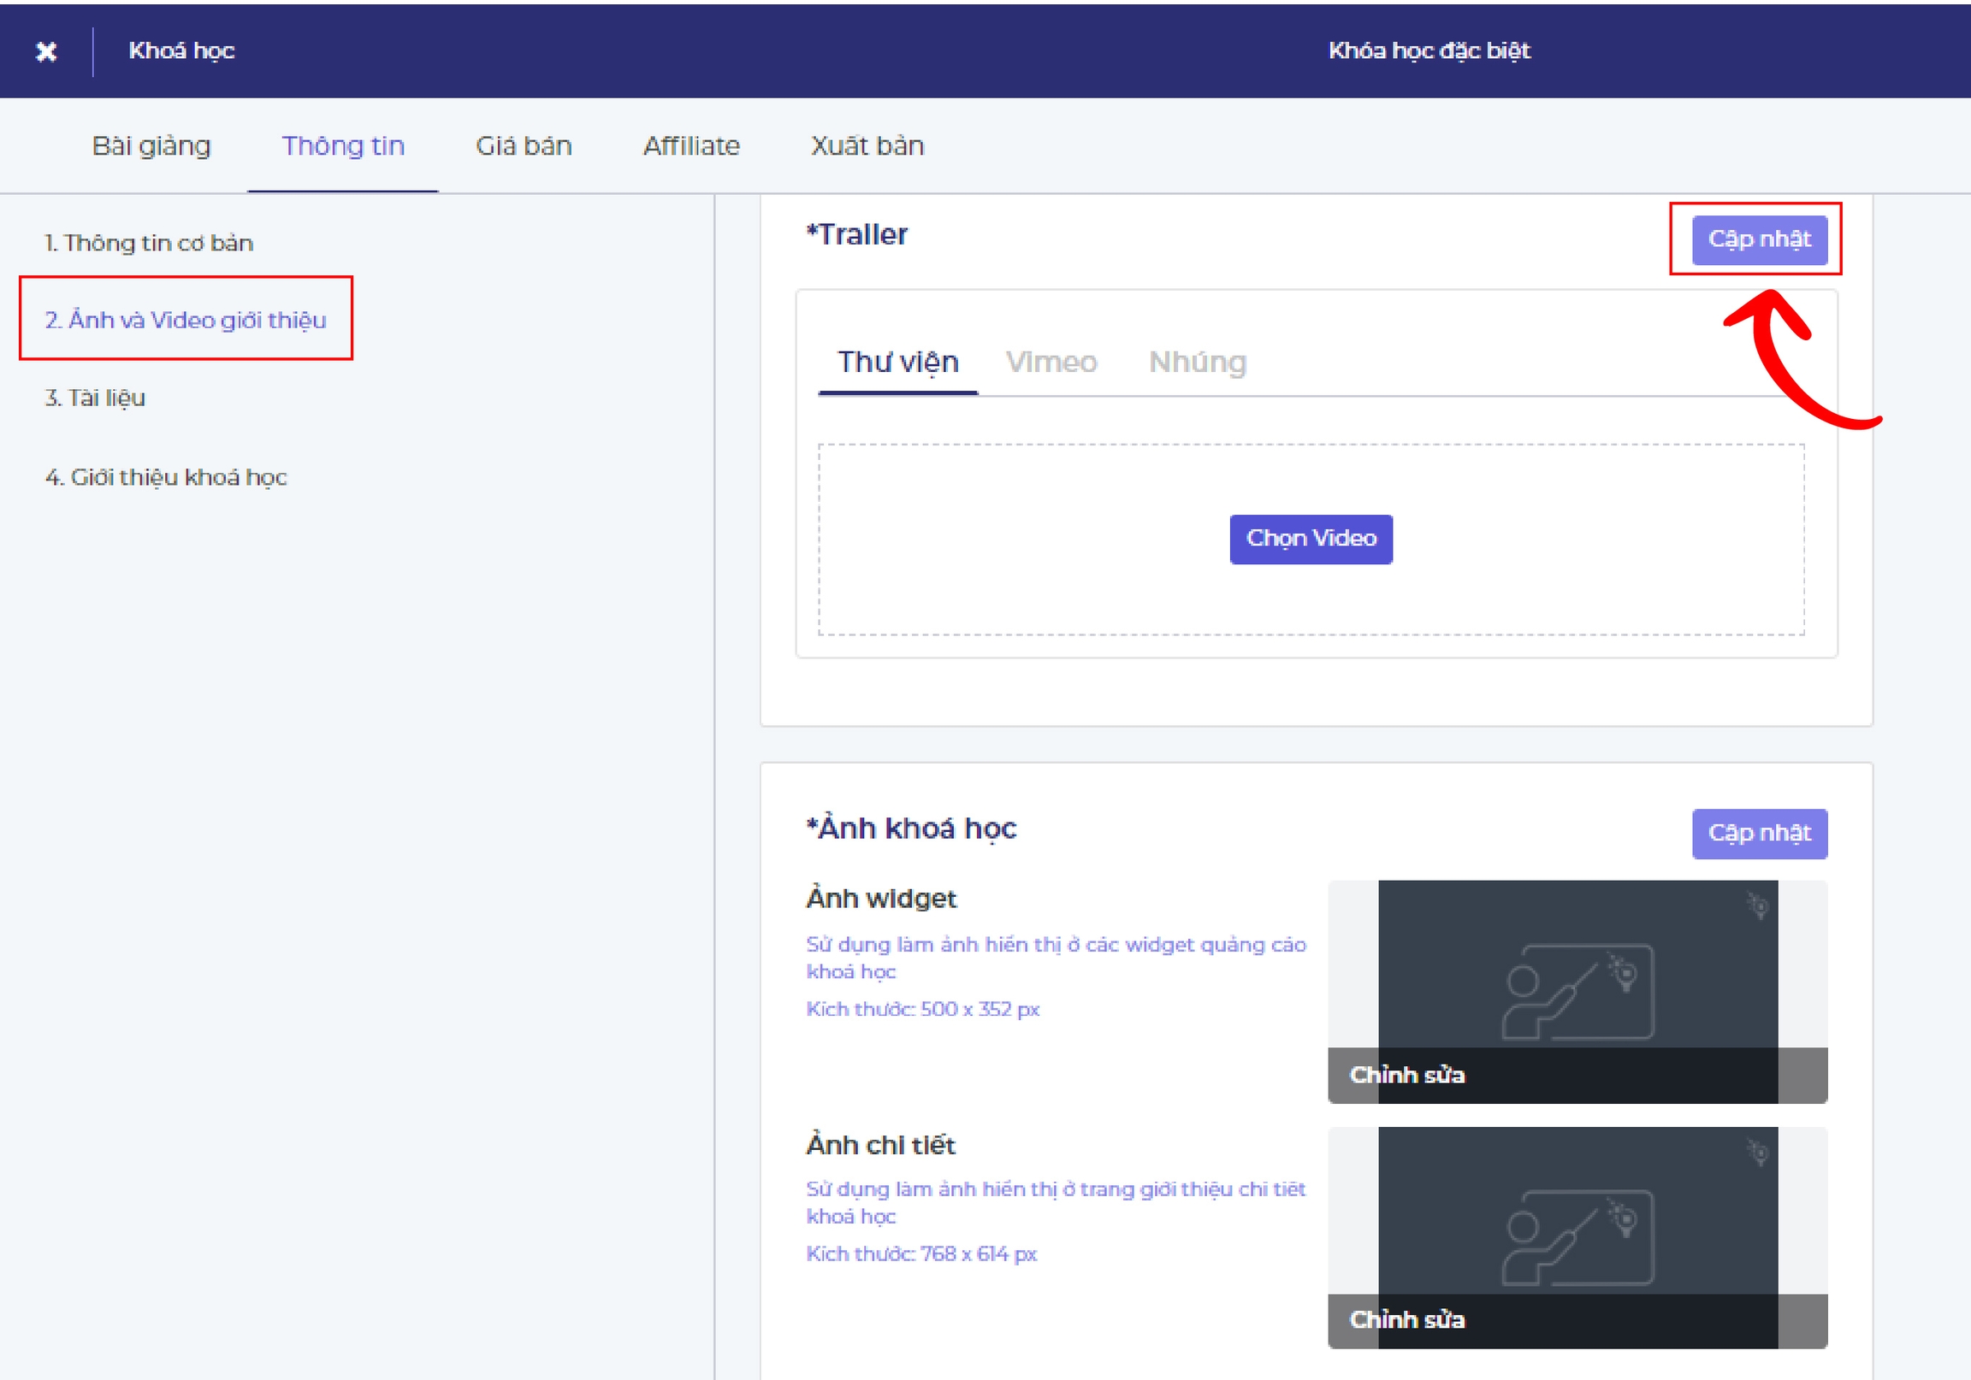Click Chỉnh sửa on Ảnh widget image
Viewport: 1971px width, 1380px height.
pyautogui.click(x=1407, y=1074)
